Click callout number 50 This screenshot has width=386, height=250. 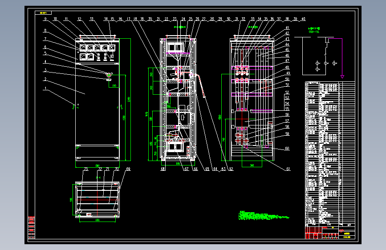click(287, 79)
